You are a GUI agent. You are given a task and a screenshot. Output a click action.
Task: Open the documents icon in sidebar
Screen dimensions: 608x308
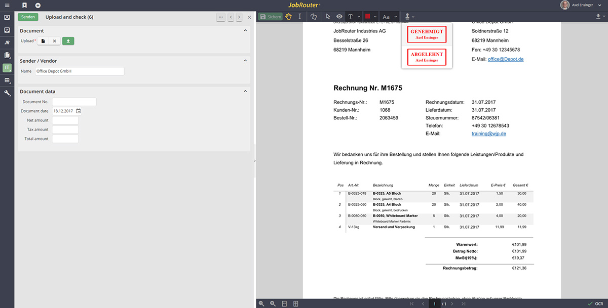click(x=7, y=55)
